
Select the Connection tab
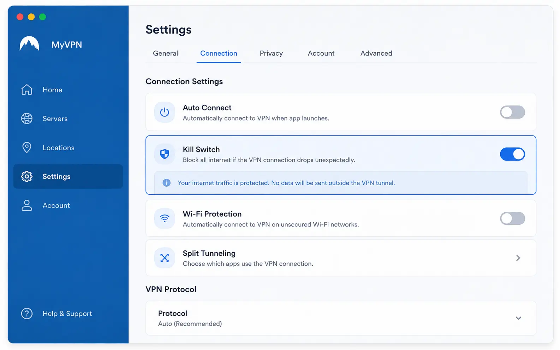click(x=219, y=53)
